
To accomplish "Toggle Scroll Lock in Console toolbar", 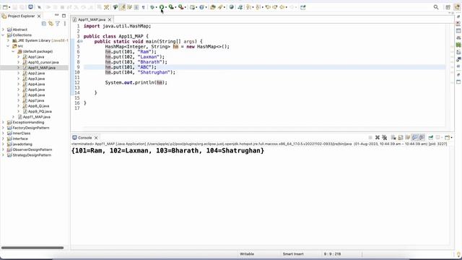I will (401, 137).
